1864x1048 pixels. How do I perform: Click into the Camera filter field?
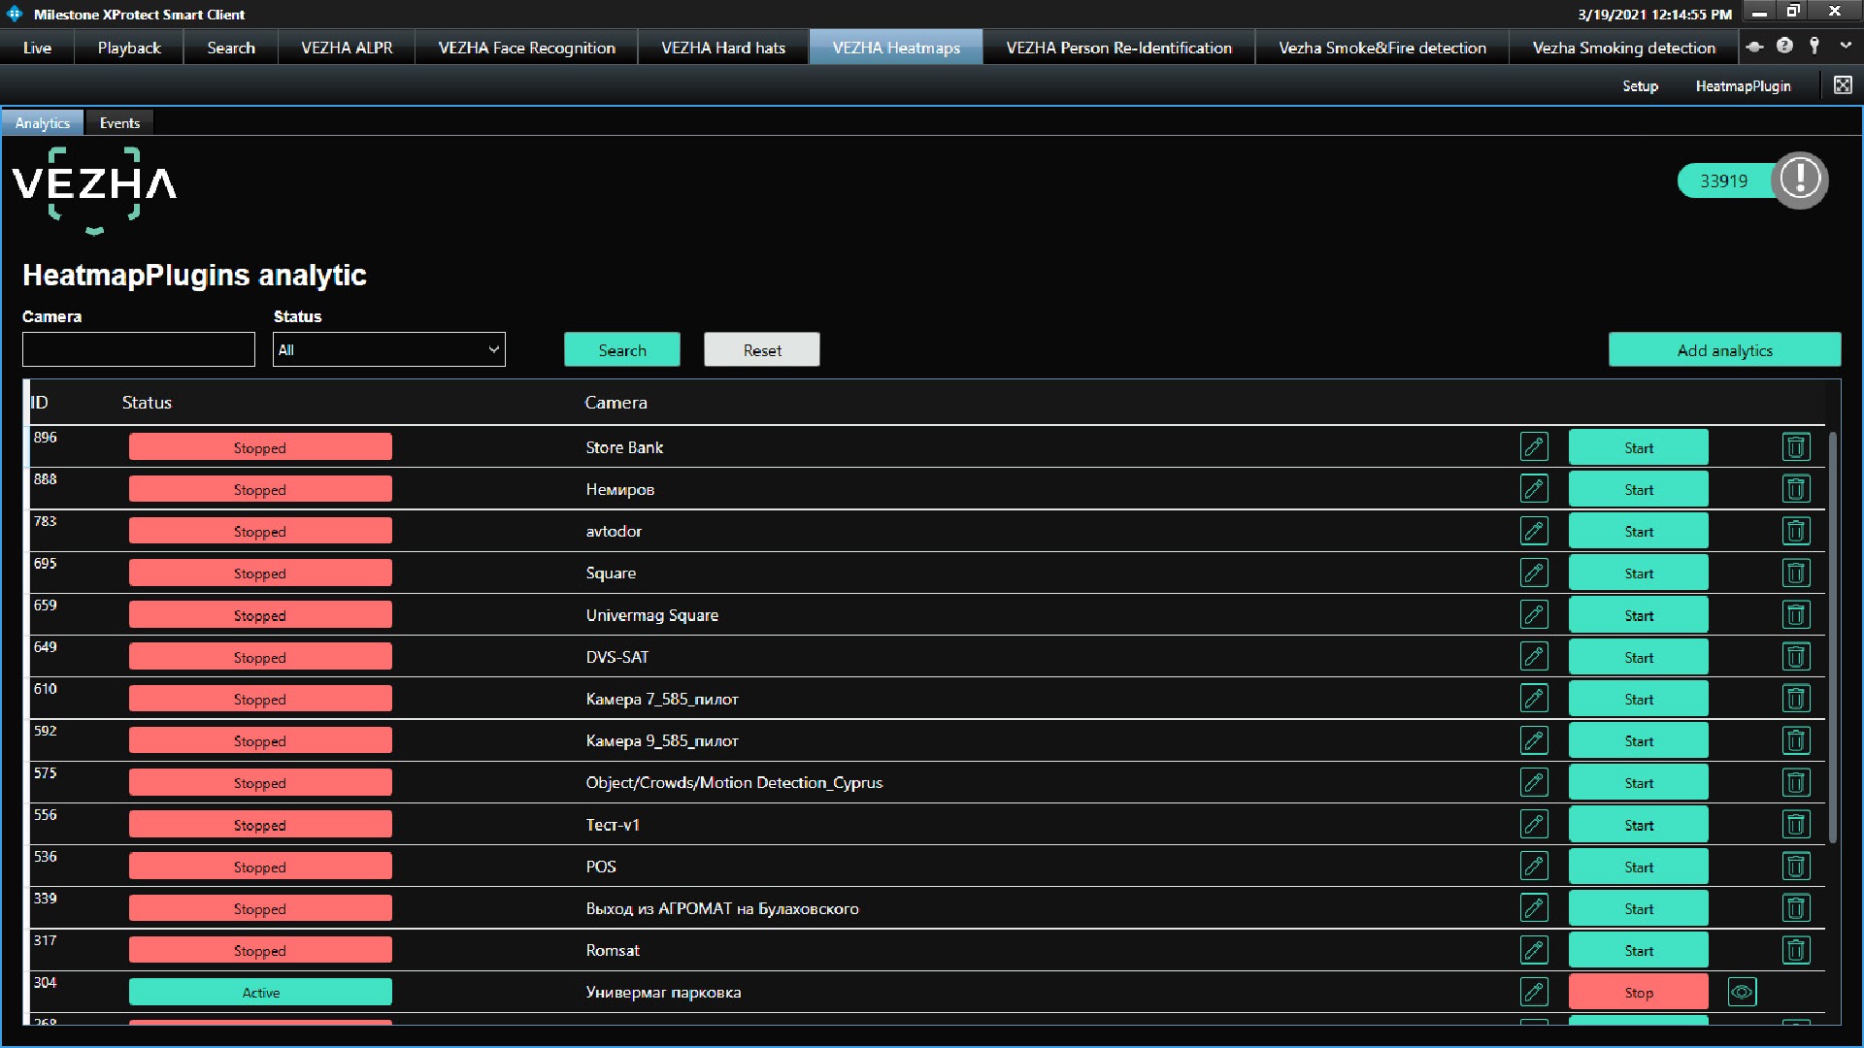(x=139, y=349)
